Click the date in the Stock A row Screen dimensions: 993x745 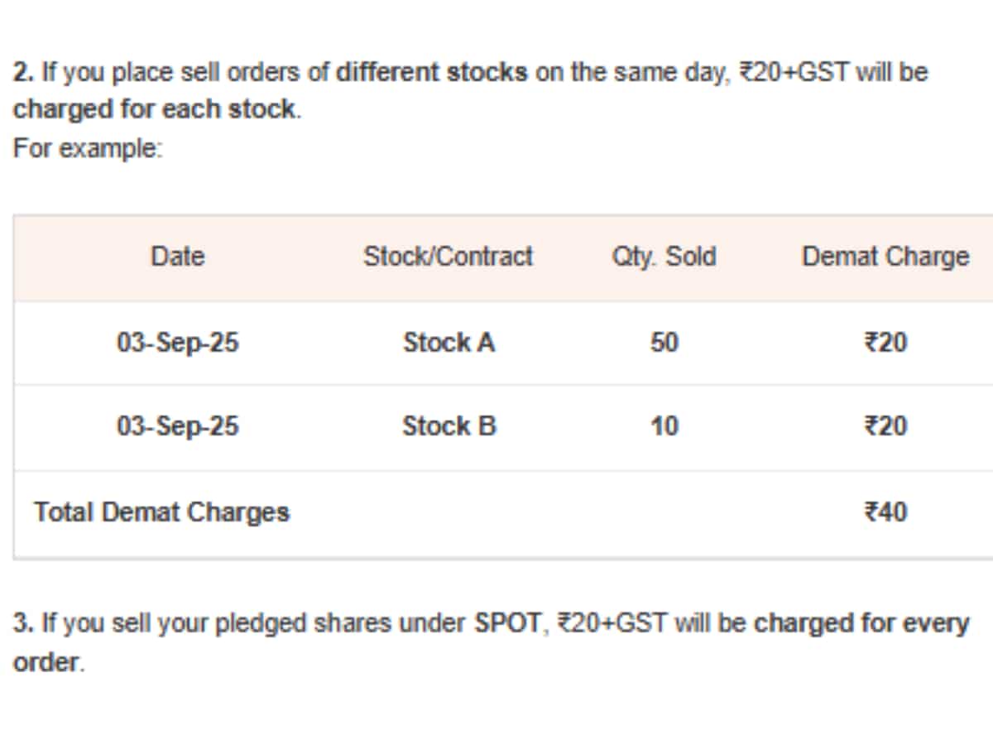pos(177,342)
